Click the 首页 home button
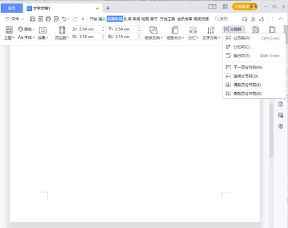This screenshot has width=288, height=228. [x=12, y=8]
